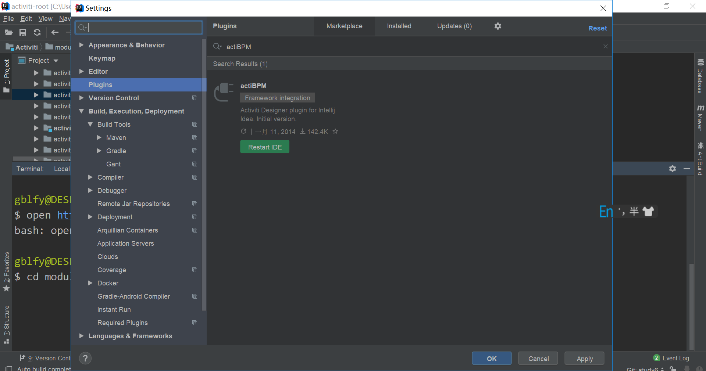Open the 1: Project tool window tab

7,76
